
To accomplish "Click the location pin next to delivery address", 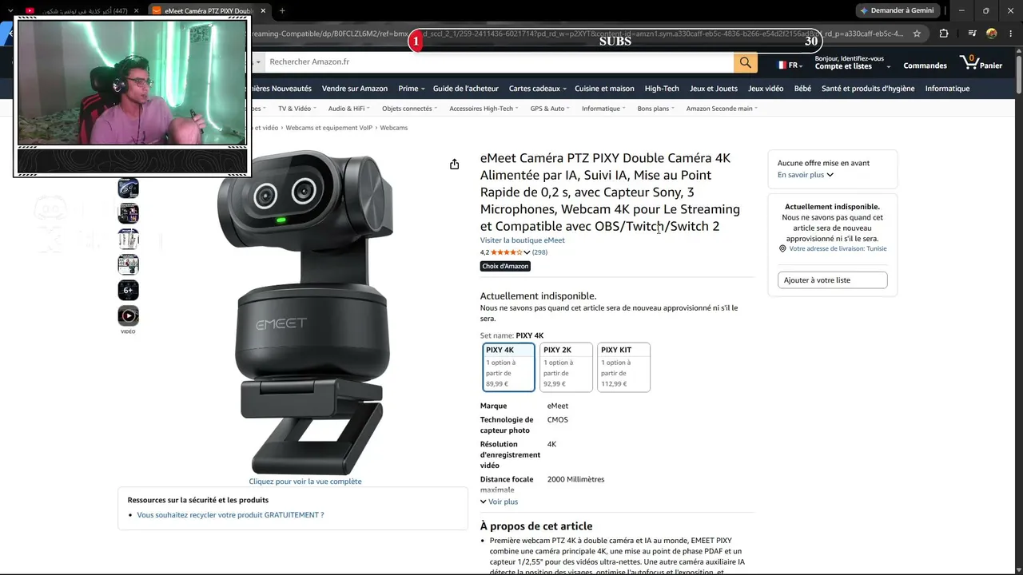I will 782,248.
